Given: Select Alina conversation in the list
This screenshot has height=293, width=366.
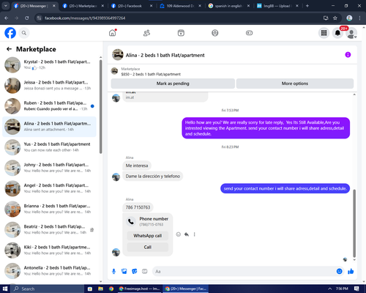Looking at the screenshot, I should 49,127.
